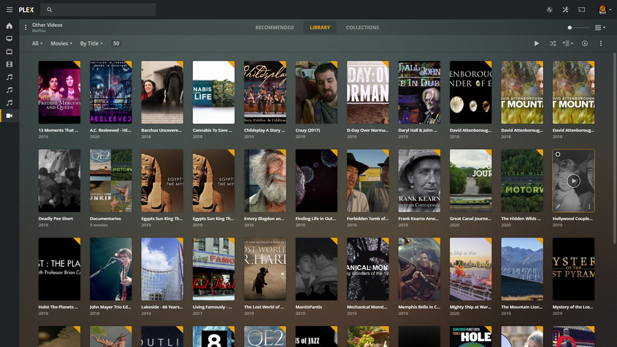617x347 pixels.
Task: Open Settings wrench icon
Action: (x=565, y=9)
